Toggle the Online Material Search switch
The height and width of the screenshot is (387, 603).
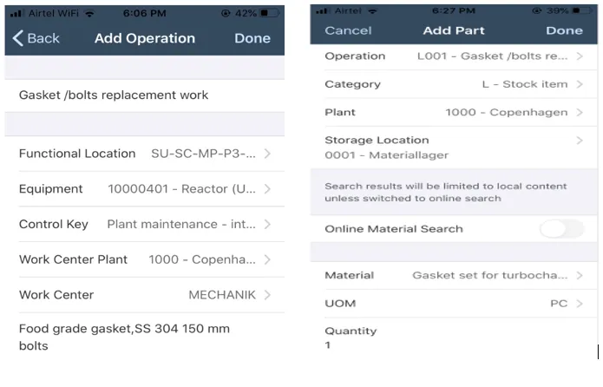point(561,229)
